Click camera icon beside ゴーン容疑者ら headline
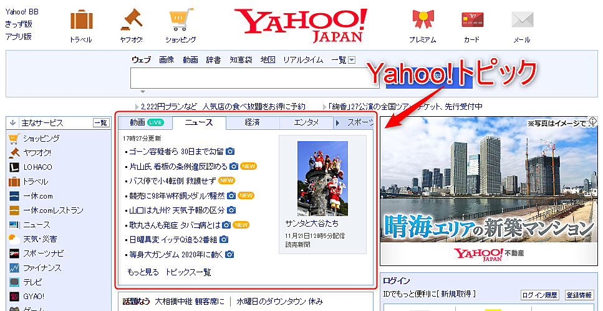 point(230,151)
